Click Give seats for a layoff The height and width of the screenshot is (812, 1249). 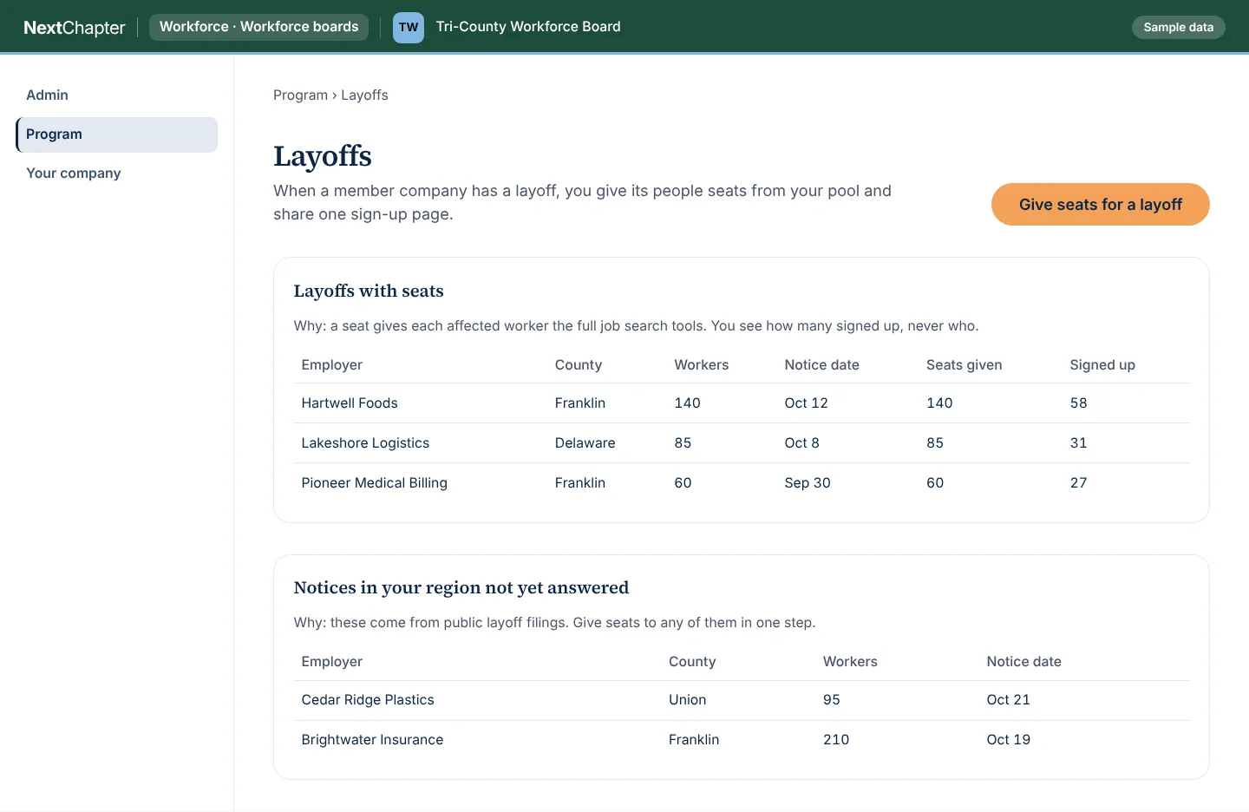pyautogui.click(x=1100, y=204)
